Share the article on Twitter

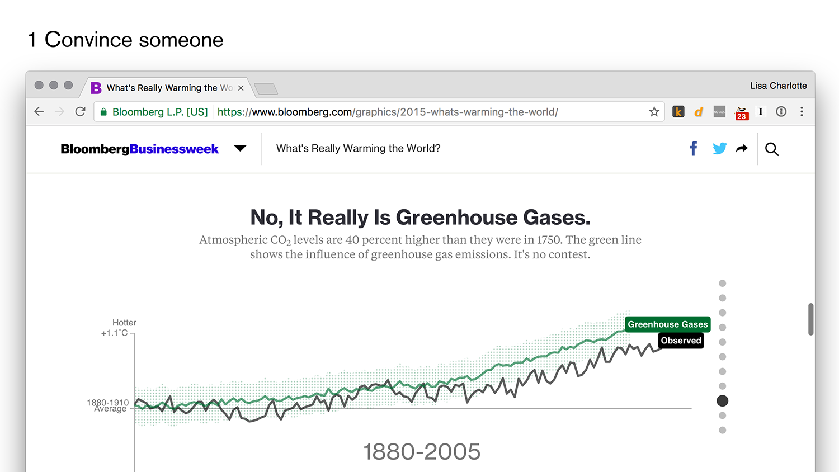coord(720,148)
